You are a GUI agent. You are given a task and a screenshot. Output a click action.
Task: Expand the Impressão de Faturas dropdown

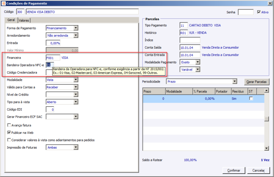[x=76, y=147]
